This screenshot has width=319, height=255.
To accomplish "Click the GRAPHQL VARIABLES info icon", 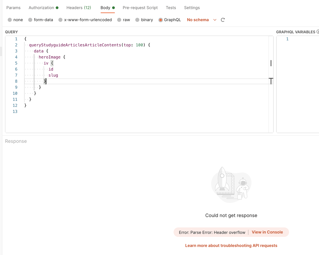I will coord(318,32).
